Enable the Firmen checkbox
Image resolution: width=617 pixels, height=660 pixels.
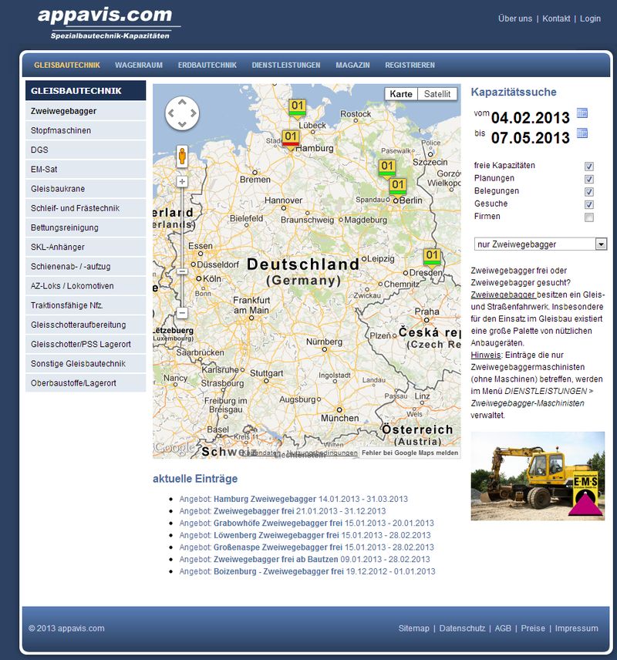(x=588, y=217)
